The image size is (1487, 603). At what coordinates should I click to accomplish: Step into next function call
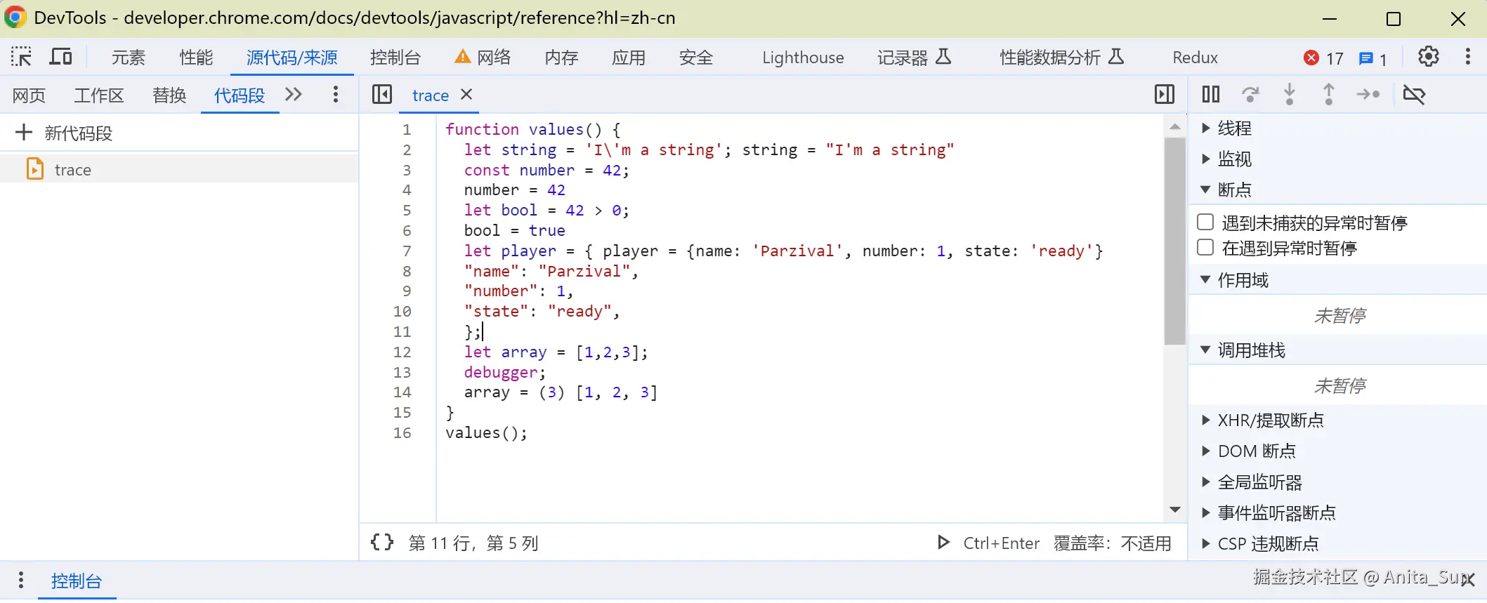pos(1290,94)
